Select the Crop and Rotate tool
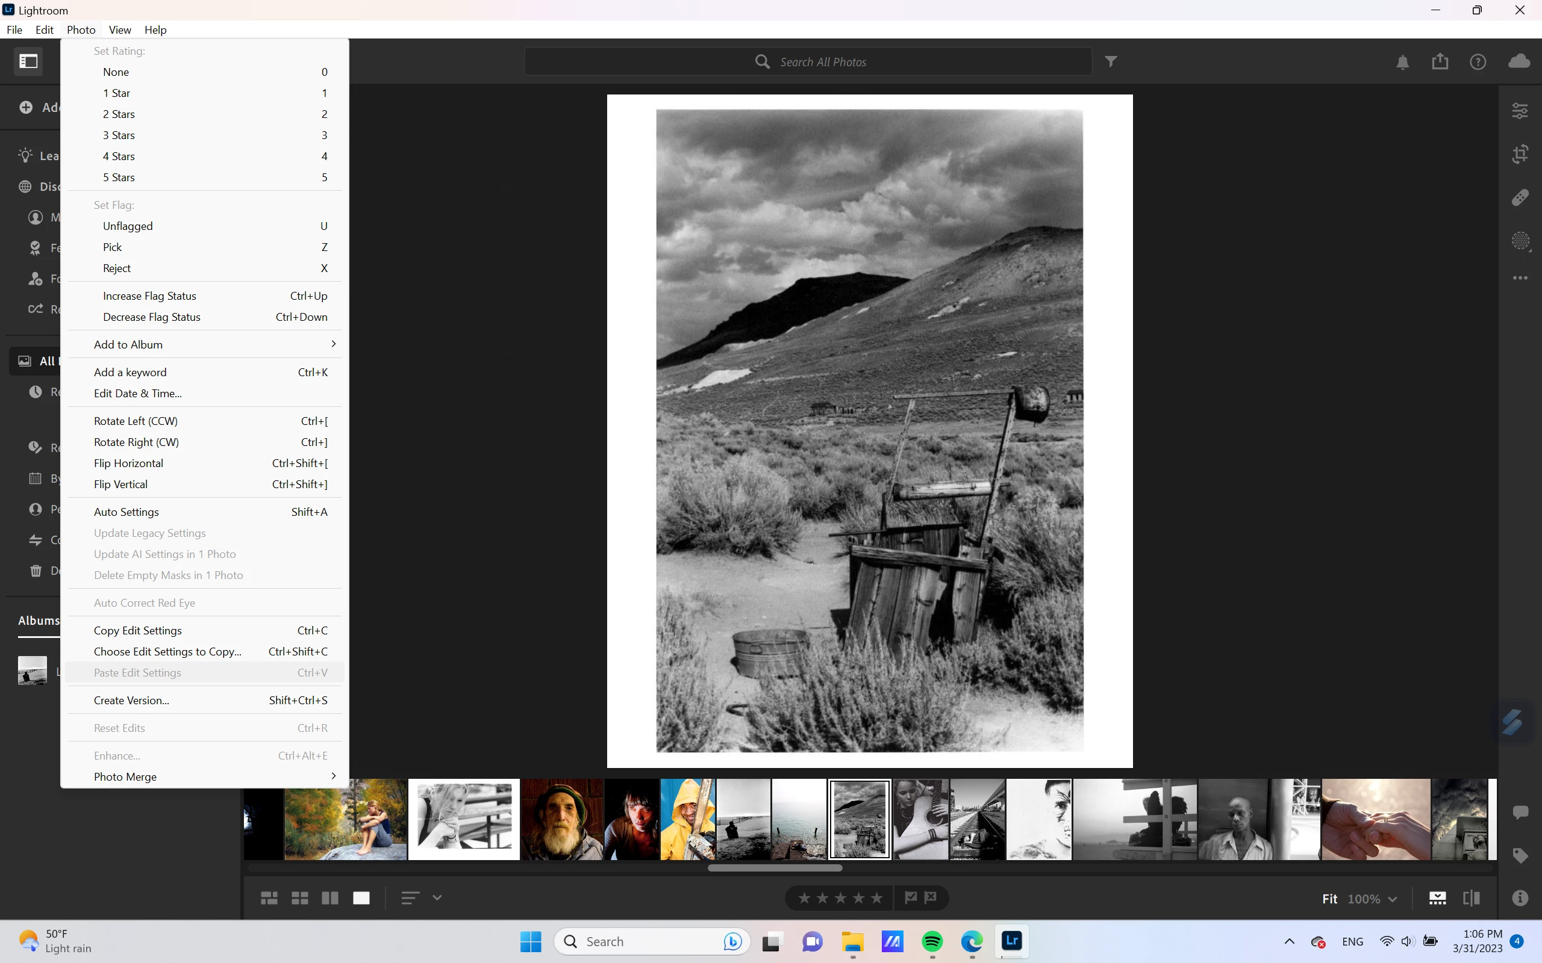Viewport: 1542px width, 963px height. coord(1520,154)
